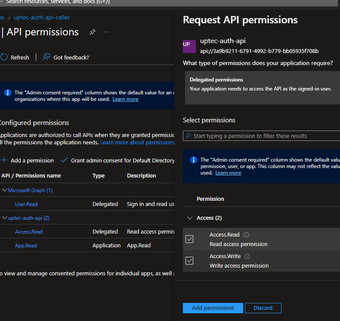Open the User.Read permission link
Image resolution: width=340 pixels, height=321 pixels.
tap(26, 204)
